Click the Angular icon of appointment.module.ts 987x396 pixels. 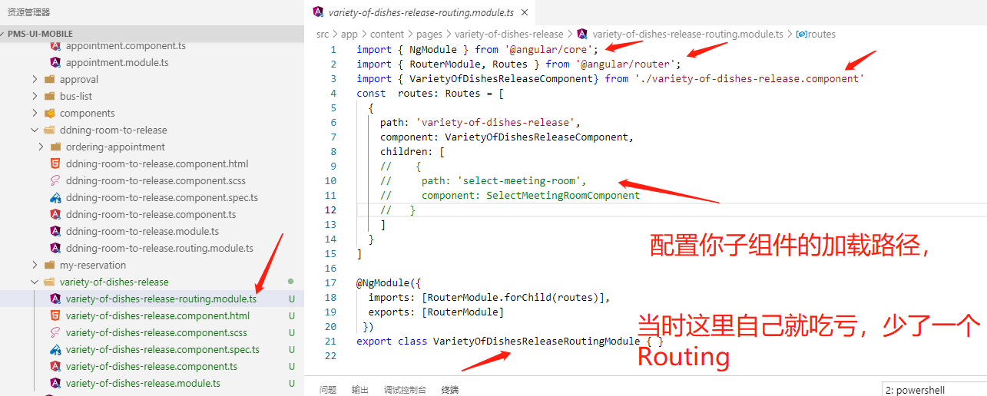coord(55,62)
